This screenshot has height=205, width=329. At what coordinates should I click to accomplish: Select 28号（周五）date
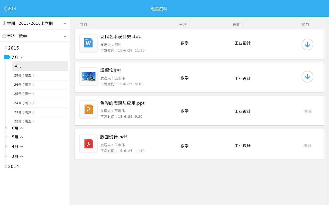40,76
